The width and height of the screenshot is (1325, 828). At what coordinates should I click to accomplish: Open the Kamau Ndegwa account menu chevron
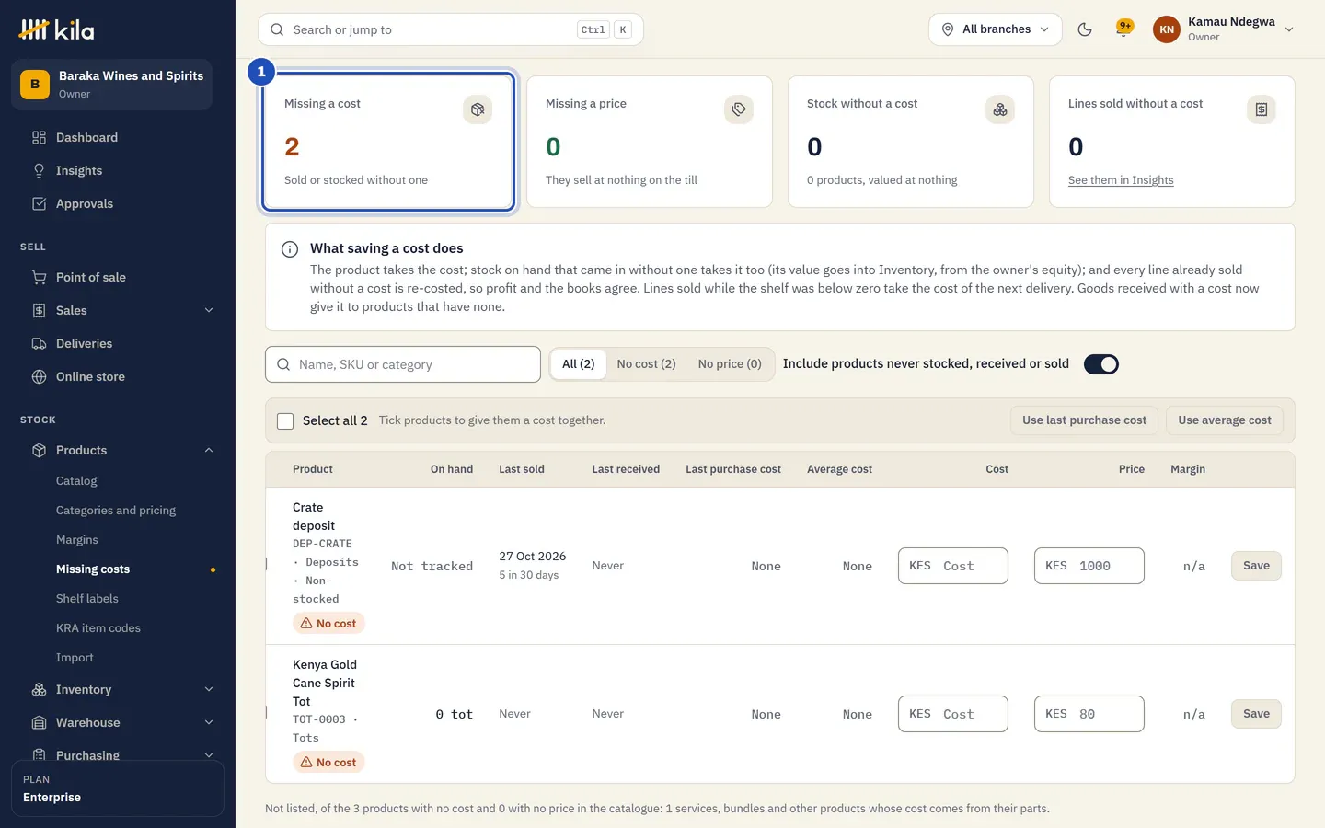coord(1289,29)
